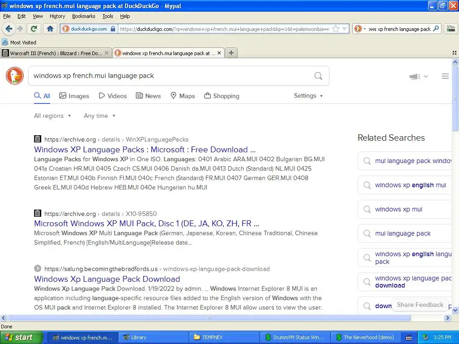Switch to ScummVM Status Window in taskbar
The image size is (459, 344).
(x=295, y=337)
